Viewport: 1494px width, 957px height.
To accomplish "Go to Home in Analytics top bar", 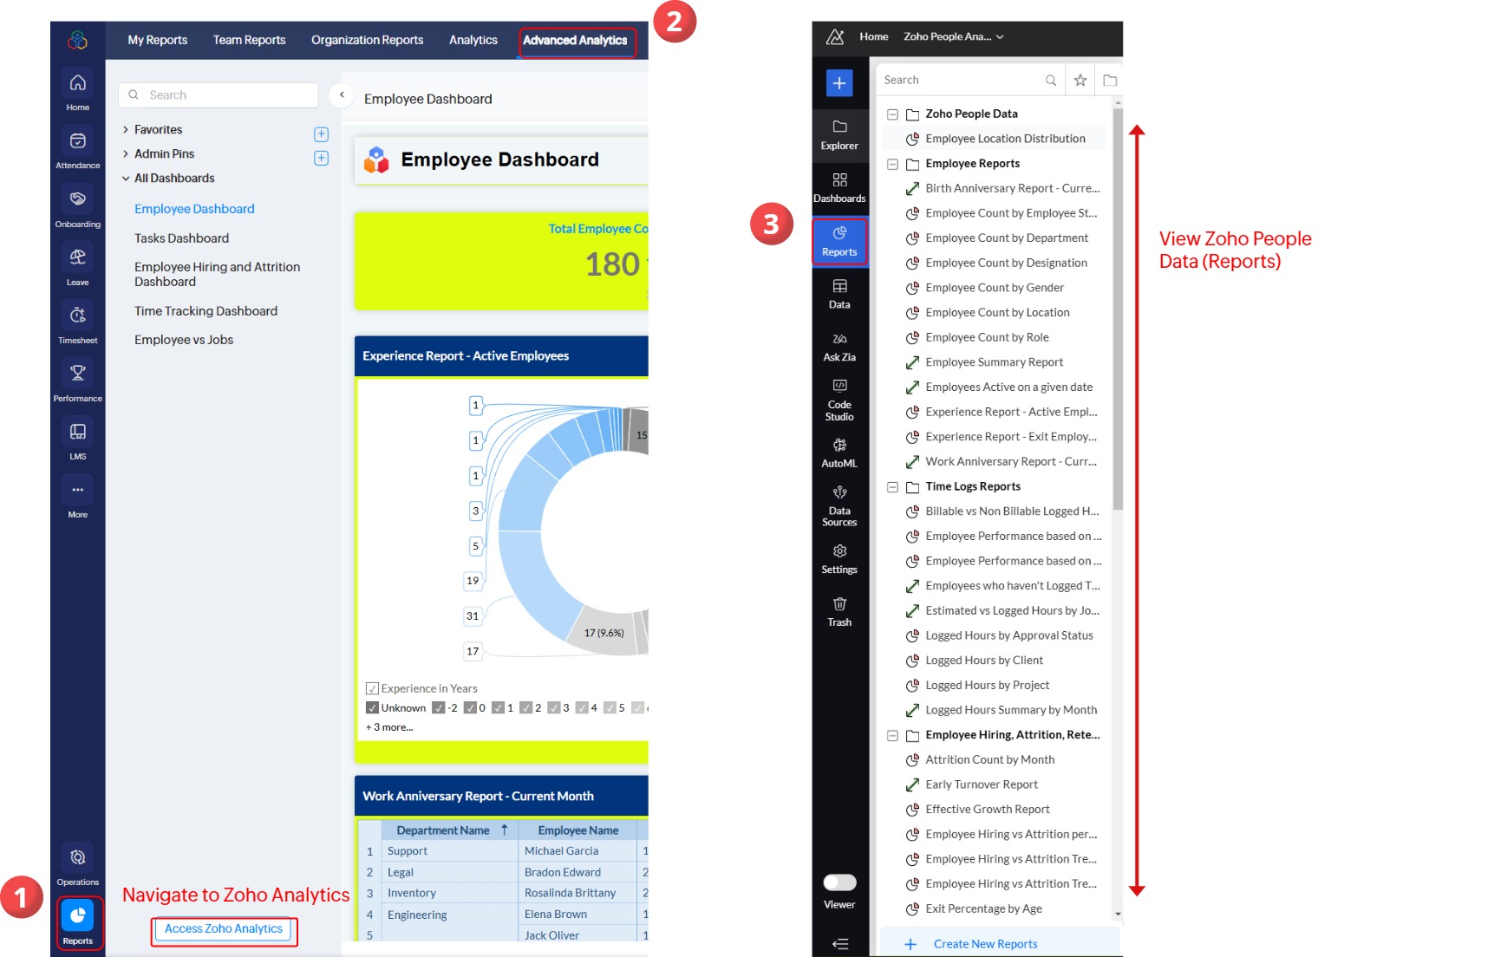I will (x=874, y=36).
